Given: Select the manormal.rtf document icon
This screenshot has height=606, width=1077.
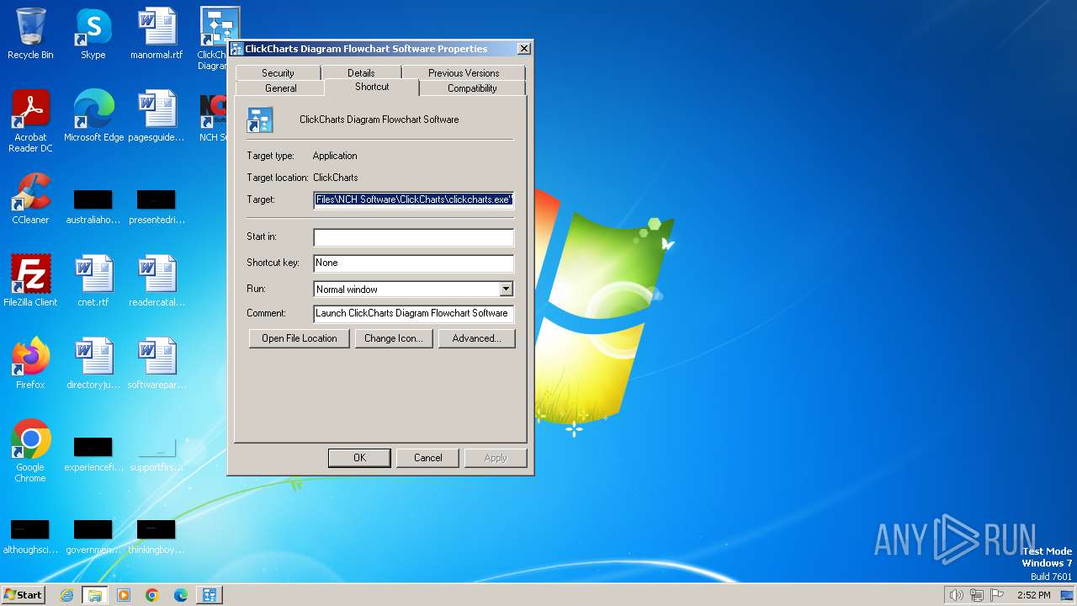Looking at the screenshot, I should [x=157, y=34].
